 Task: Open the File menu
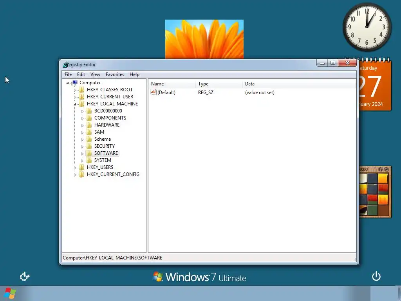(x=68, y=74)
